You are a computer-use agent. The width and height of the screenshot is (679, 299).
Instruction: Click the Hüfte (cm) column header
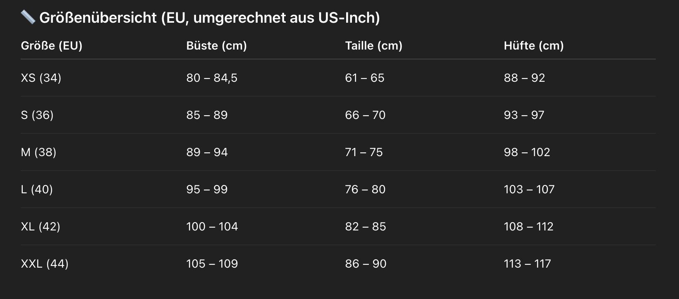pos(533,45)
